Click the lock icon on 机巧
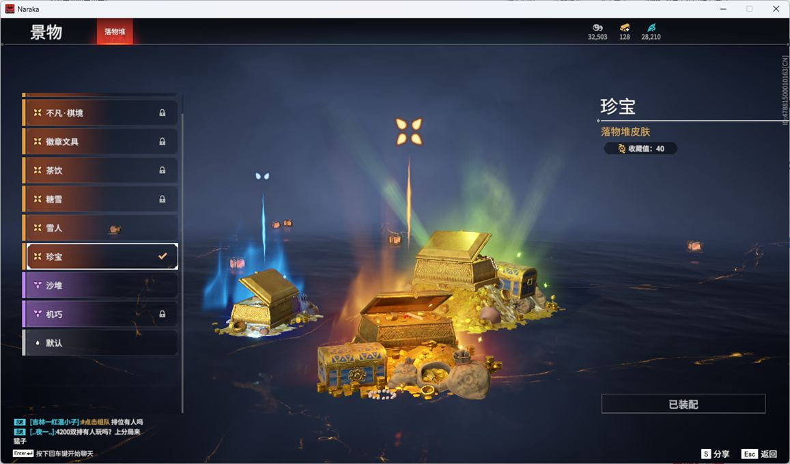This screenshot has width=790, height=464. tap(163, 313)
